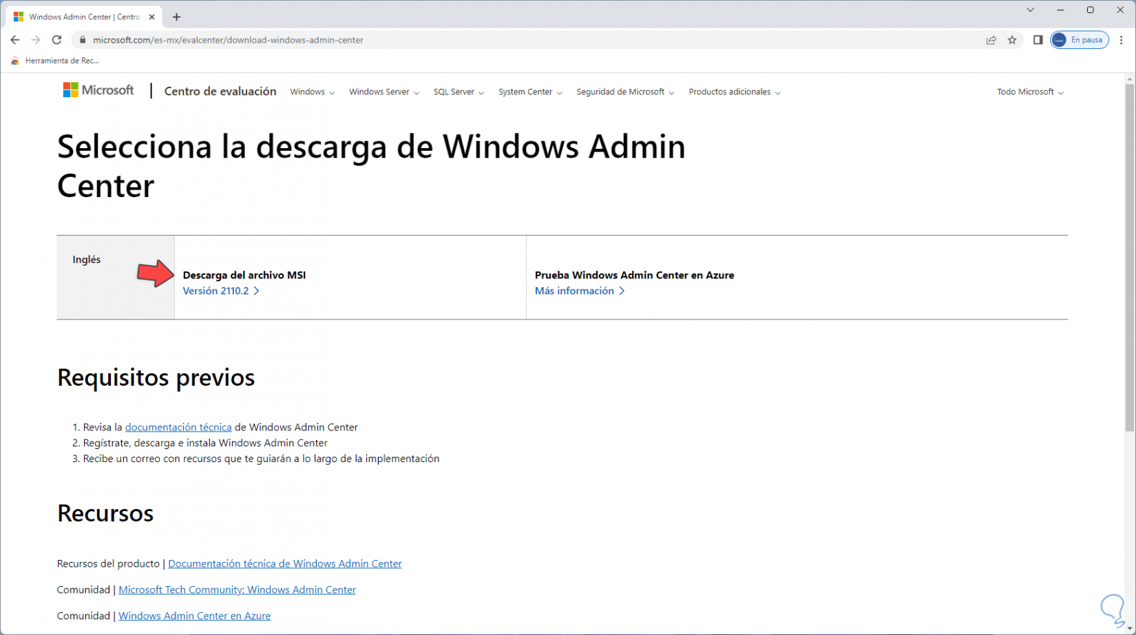This screenshot has width=1136, height=635.
Task: Visit Microsoft Tech Community: Windows Admin Center
Action: tap(238, 590)
